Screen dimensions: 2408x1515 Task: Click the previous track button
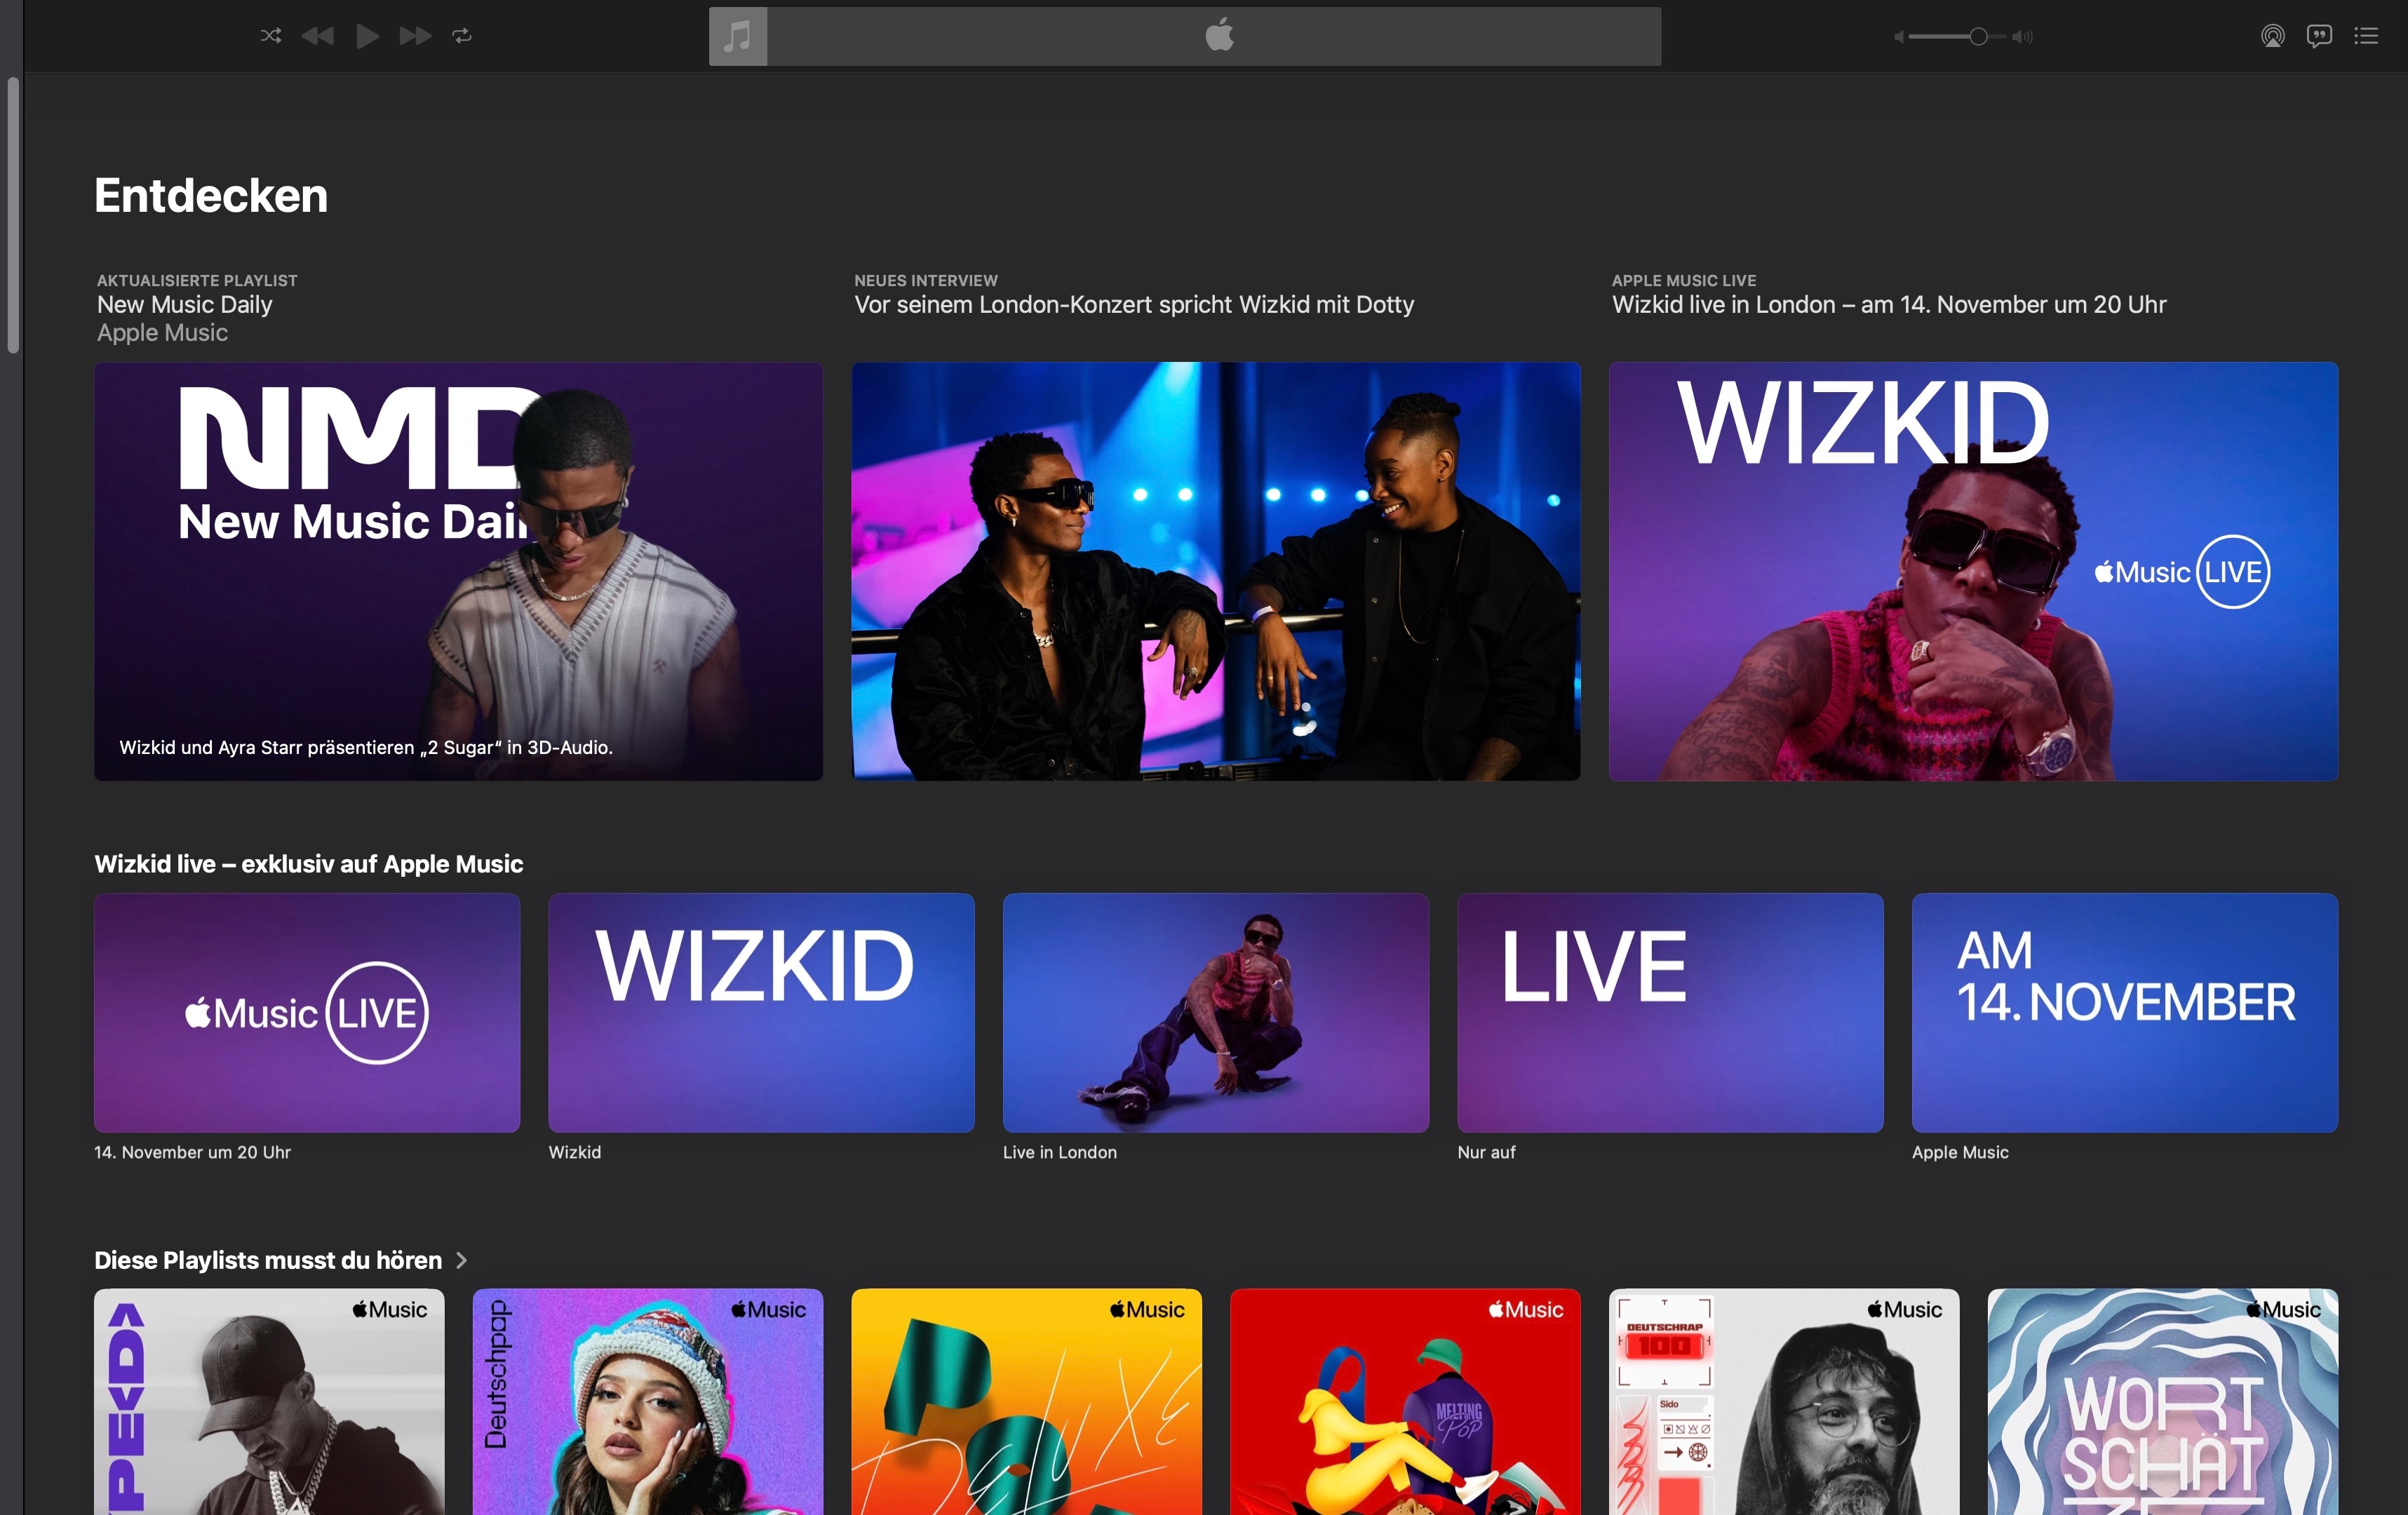(x=318, y=36)
